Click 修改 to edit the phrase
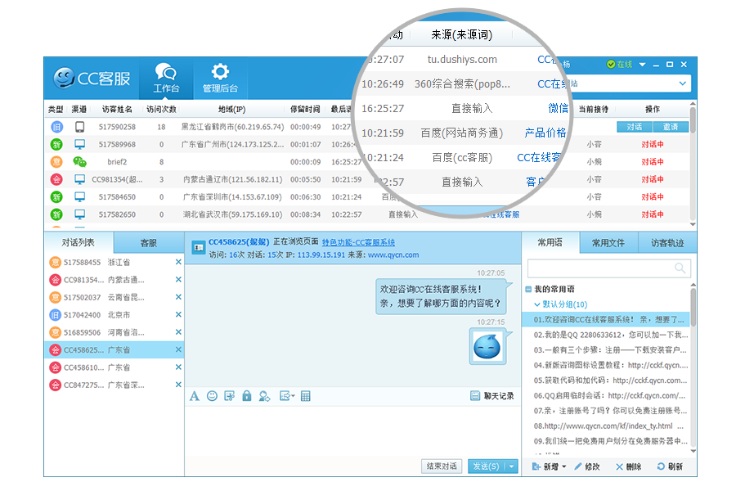 point(586,466)
